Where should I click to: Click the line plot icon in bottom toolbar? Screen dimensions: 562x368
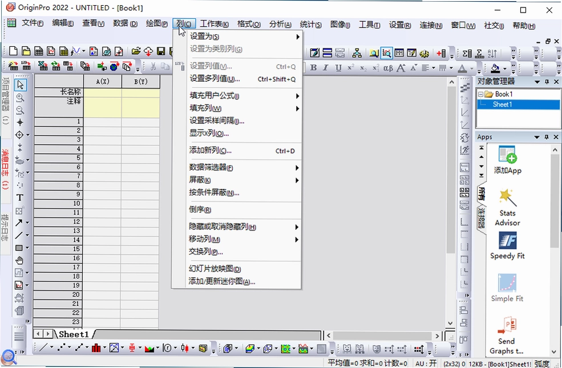click(x=43, y=347)
